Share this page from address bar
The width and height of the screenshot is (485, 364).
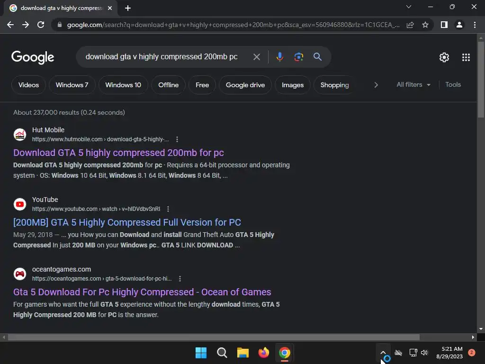410,25
